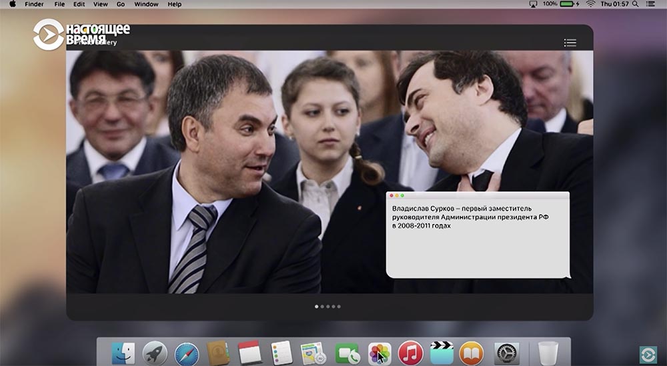This screenshot has height=366, width=667.
Task: Select the active white gallery page dot
Action: pos(316,306)
